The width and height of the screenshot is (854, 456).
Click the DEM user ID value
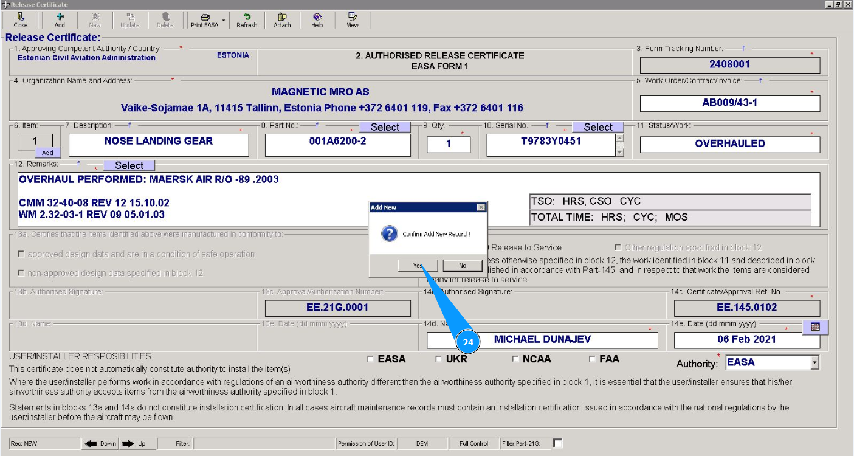click(x=422, y=444)
